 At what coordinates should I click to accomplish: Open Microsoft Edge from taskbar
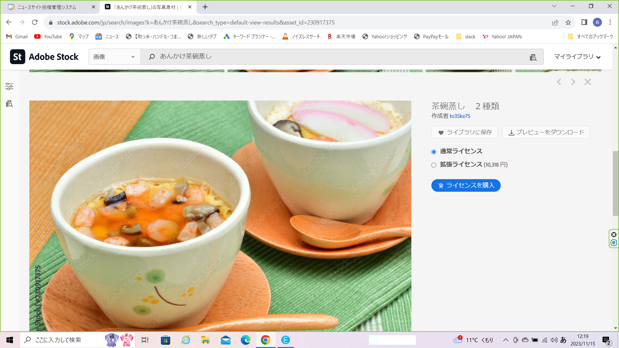(x=245, y=340)
